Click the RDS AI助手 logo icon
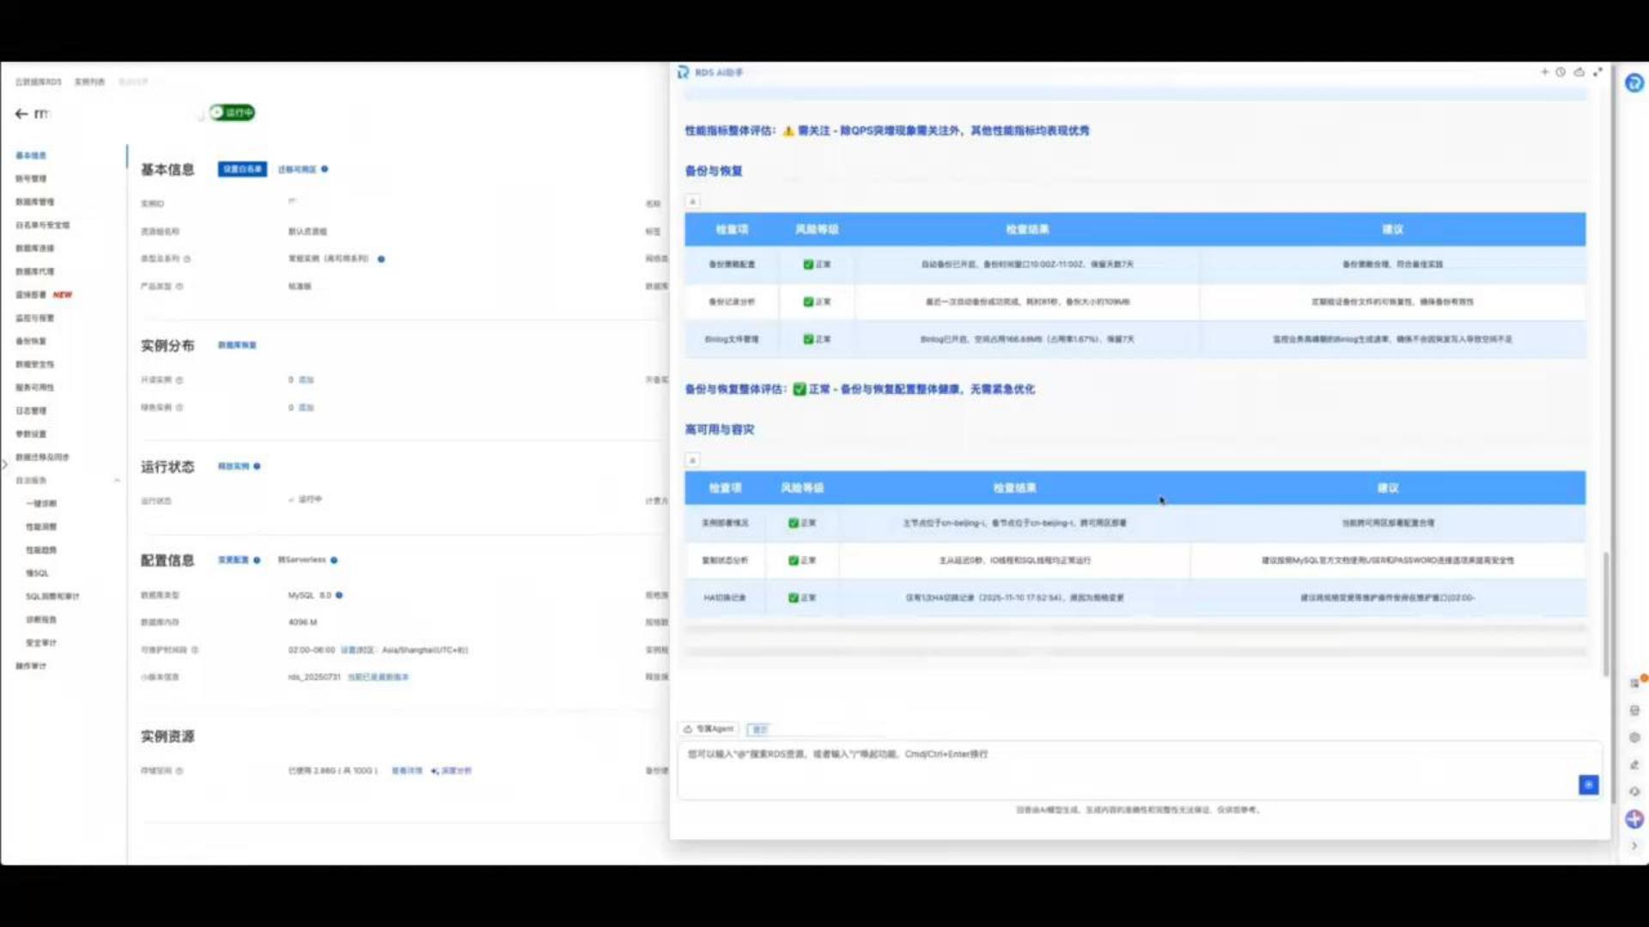Screen dimensions: 1649x927 [683, 72]
